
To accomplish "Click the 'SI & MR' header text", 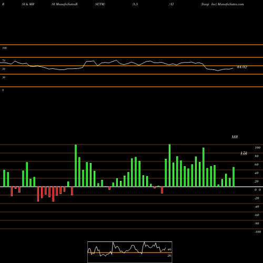I will click(28, 4).
